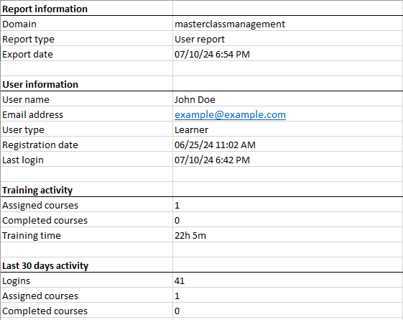Screen dimensions: 403x320
Task: Click the '07/10/24 6:42 PM' cell
Action: pos(288,160)
